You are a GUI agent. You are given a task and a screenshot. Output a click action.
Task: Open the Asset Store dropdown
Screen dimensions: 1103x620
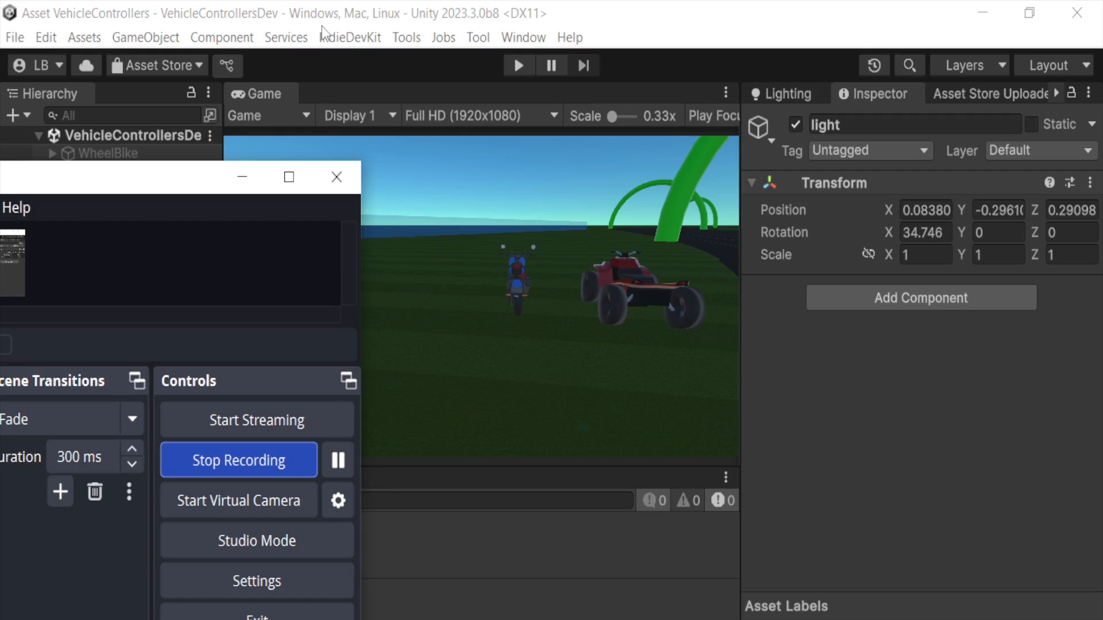tap(158, 65)
